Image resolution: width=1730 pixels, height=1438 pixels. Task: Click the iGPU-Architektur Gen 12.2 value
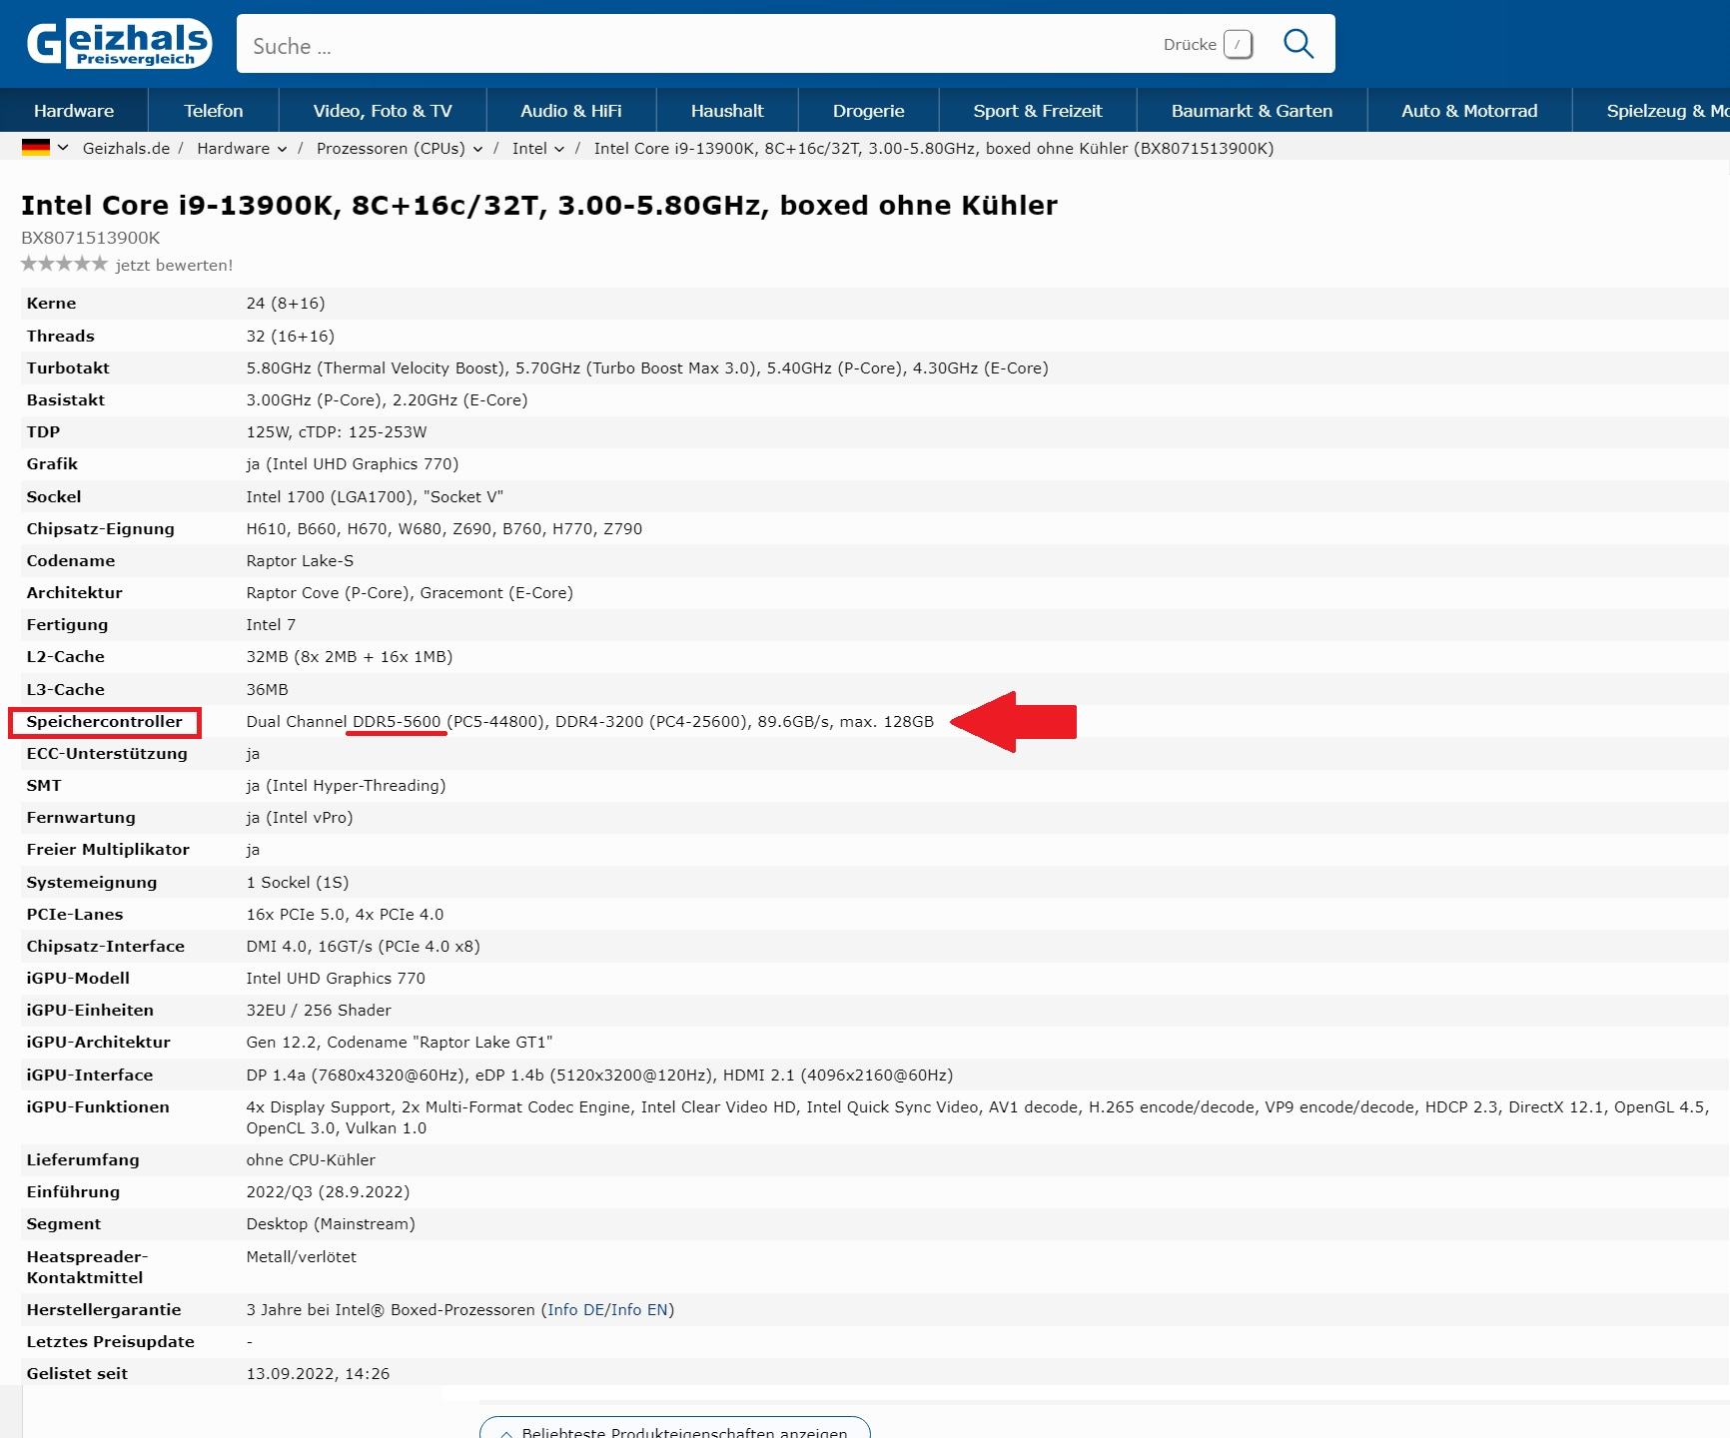coord(400,1043)
